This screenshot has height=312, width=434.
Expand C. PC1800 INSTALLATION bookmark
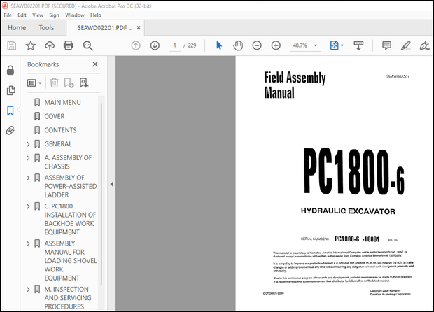click(x=28, y=206)
